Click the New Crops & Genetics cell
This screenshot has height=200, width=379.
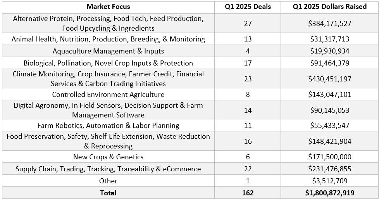pyautogui.click(x=108, y=157)
